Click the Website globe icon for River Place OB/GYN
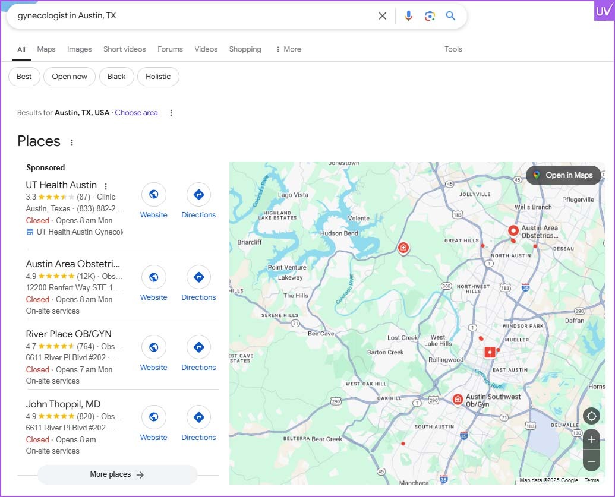Viewport: 615px width, 497px height. (x=154, y=347)
